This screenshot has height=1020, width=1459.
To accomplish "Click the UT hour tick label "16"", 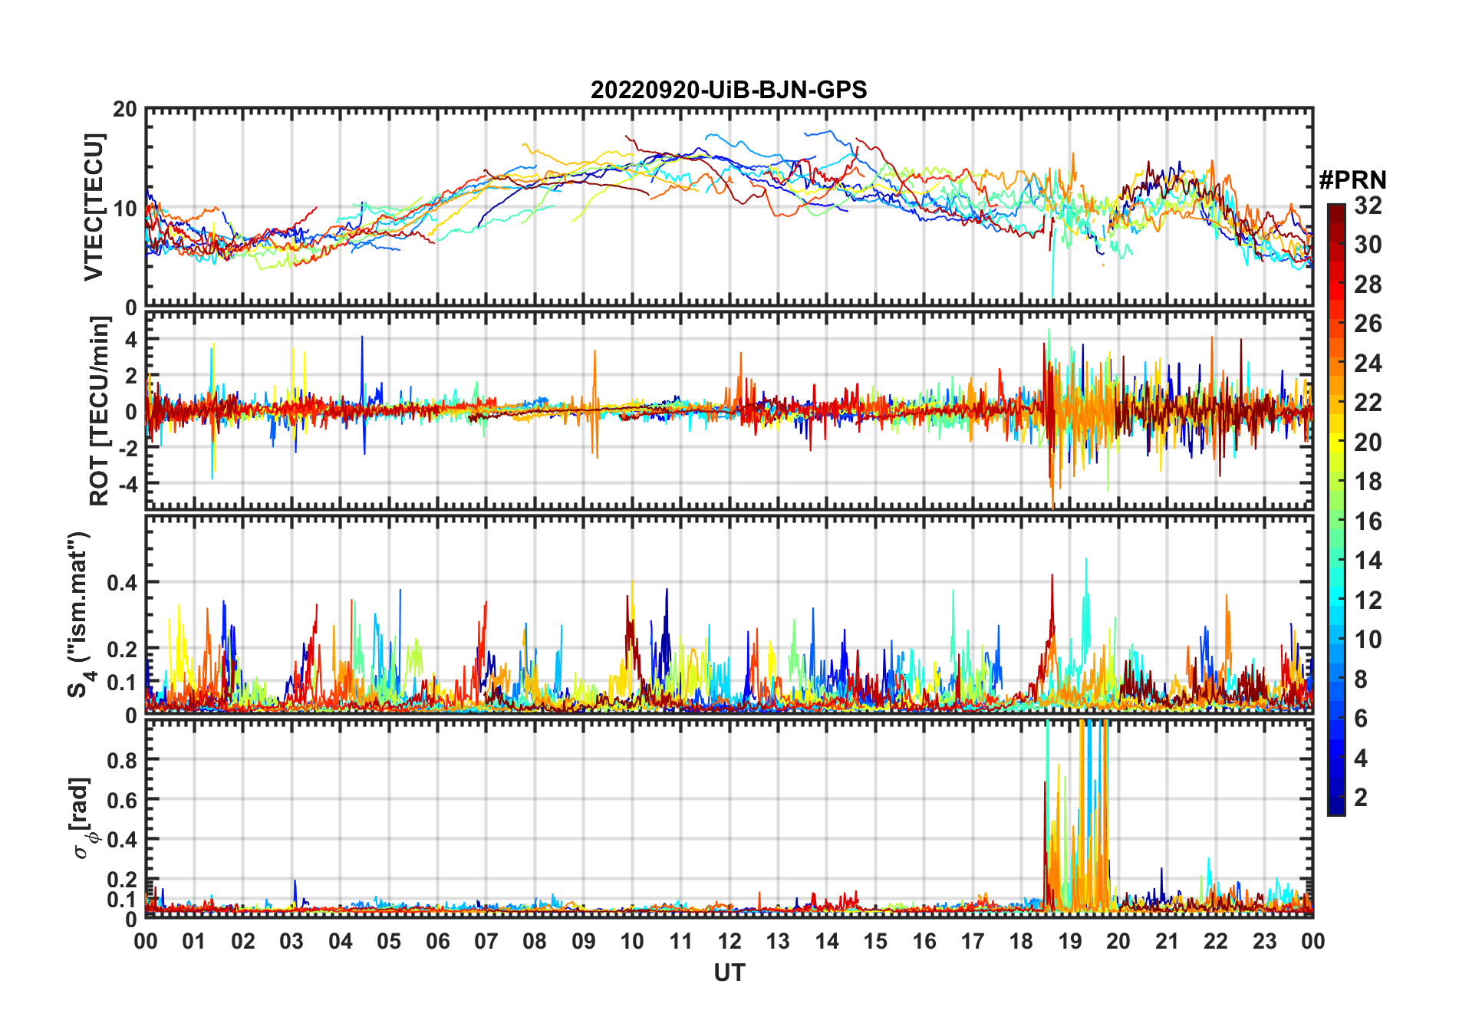I will pos(924,941).
